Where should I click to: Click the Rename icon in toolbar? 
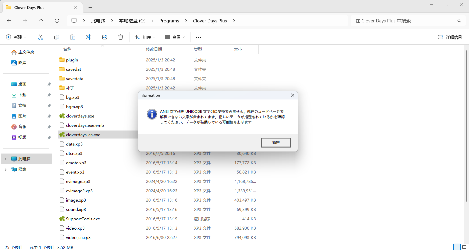click(89, 37)
